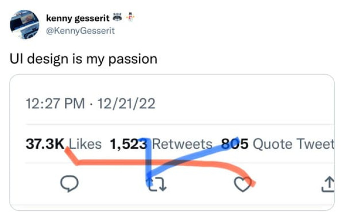Image resolution: width=344 pixels, height=220 pixels.
Task: Click the 805 quote count
Action: 234,144
